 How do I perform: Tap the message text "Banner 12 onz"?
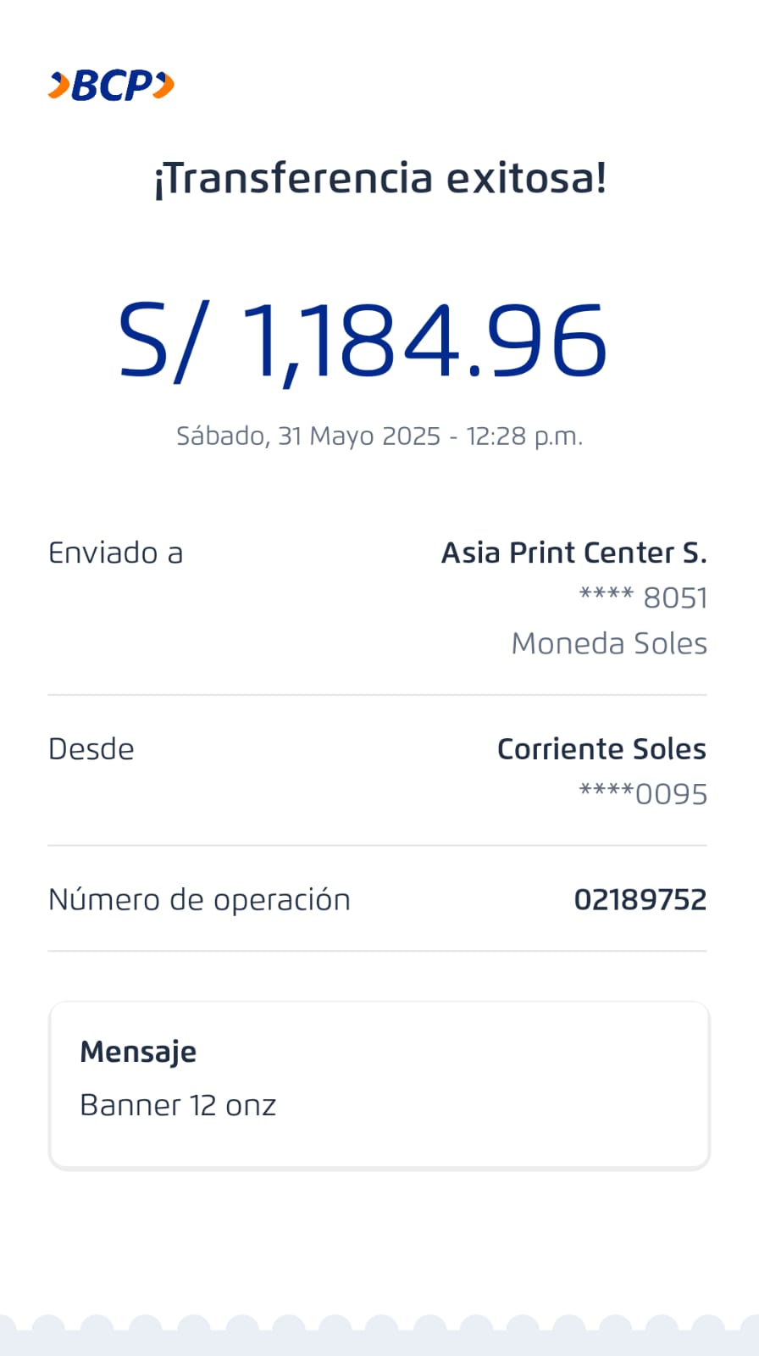coord(178,1106)
